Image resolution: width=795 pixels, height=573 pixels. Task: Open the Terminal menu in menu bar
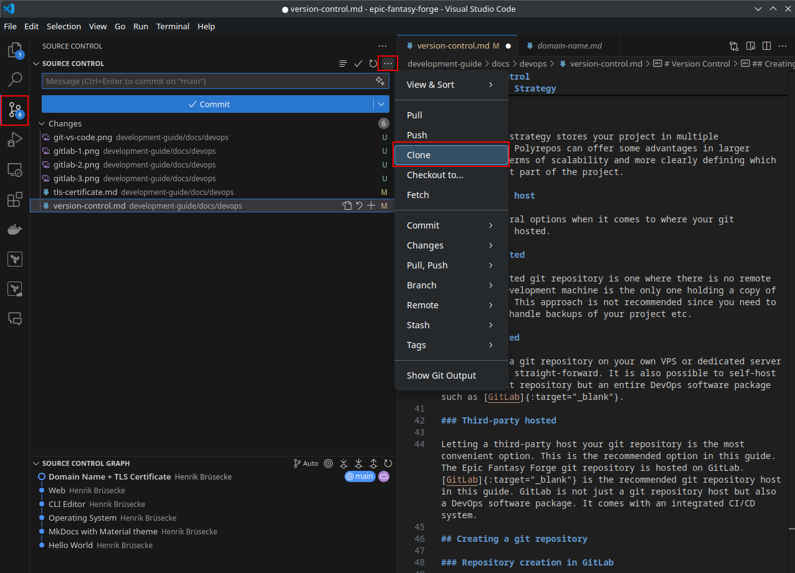[173, 26]
